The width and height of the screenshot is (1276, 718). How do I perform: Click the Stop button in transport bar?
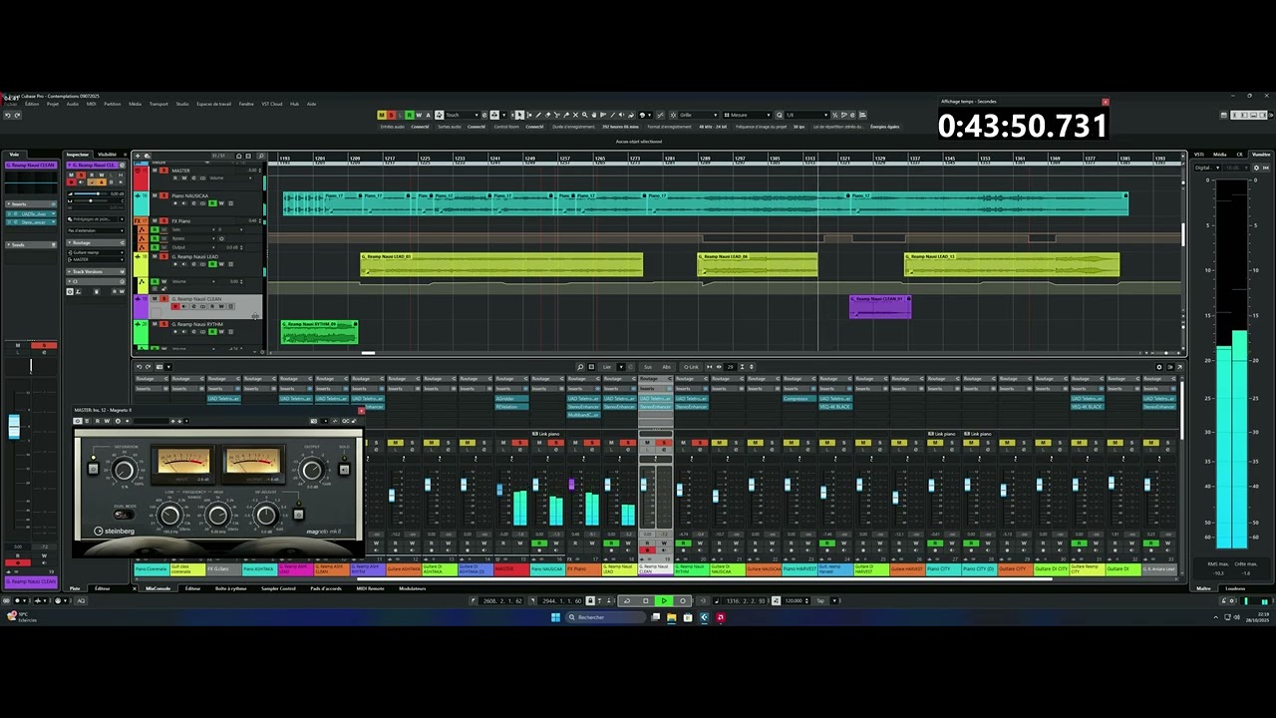click(645, 600)
